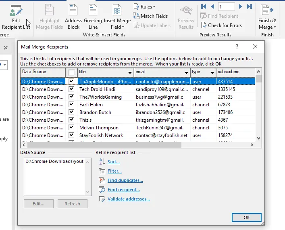
Task: Uncheck The7WorldsGaming recipient checkbox
Action: tap(71, 97)
